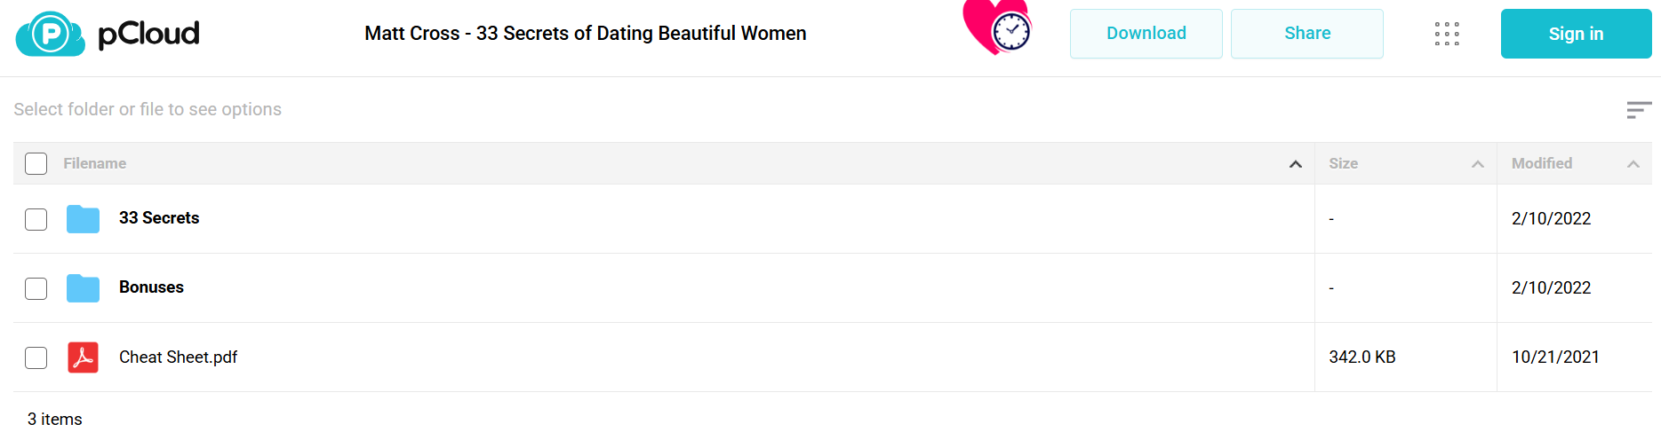Toggle the select-all checkbox in header

point(36,164)
